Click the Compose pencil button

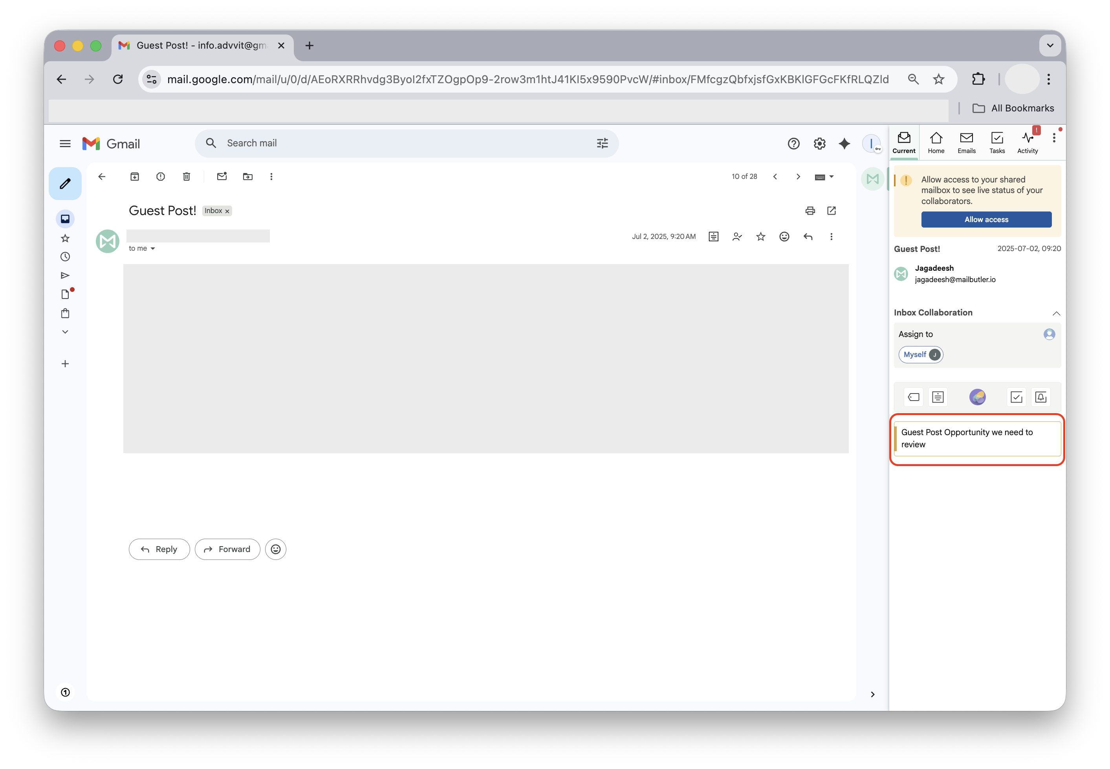65,184
